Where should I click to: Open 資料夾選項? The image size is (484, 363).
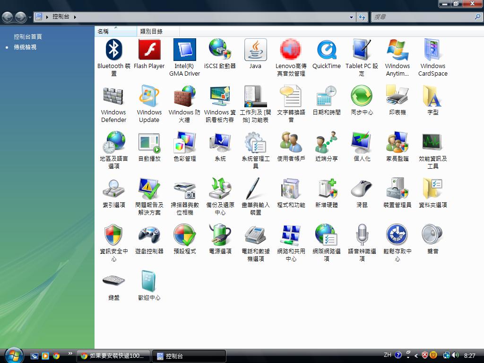(x=433, y=193)
